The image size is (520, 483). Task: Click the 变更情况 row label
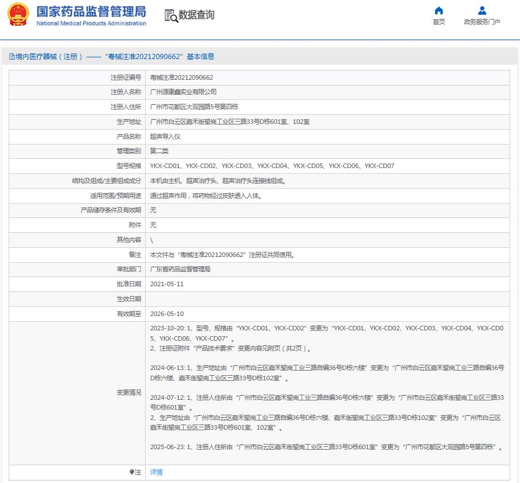tap(128, 392)
